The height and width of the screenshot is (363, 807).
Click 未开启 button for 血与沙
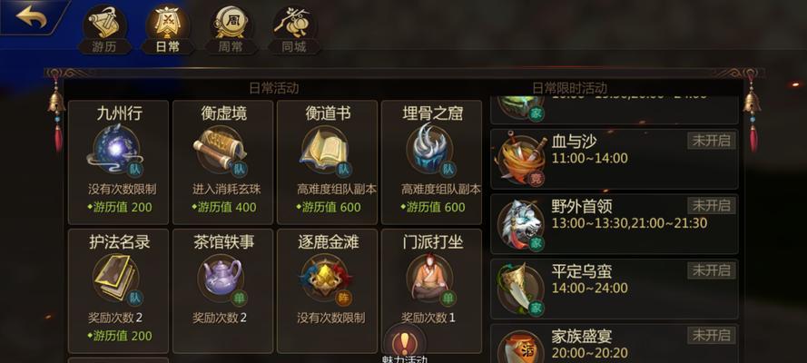tap(712, 141)
